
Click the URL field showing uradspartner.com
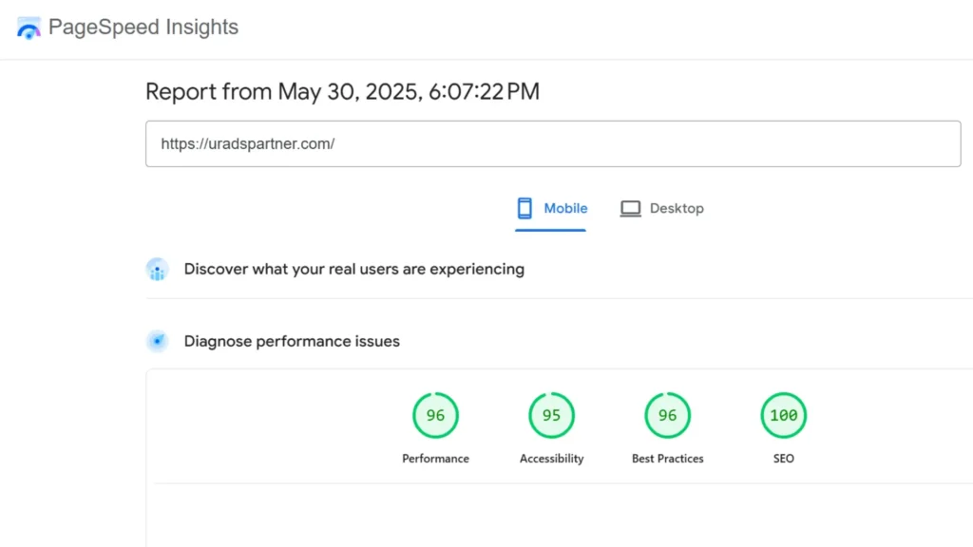point(553,144)
